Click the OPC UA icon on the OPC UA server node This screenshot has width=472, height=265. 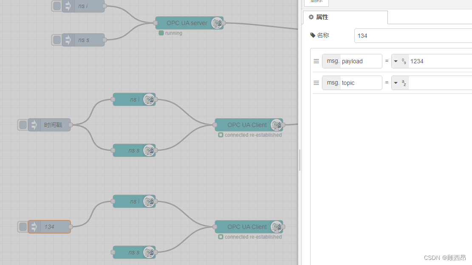217,23
